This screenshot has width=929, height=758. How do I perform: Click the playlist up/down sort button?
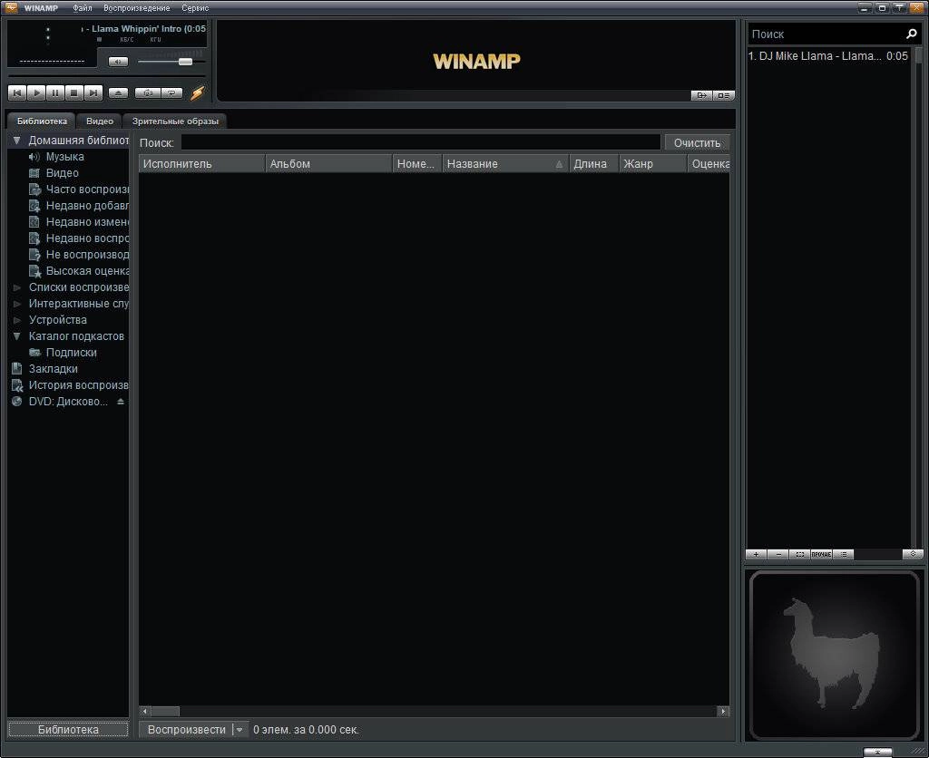pos(913,554)
